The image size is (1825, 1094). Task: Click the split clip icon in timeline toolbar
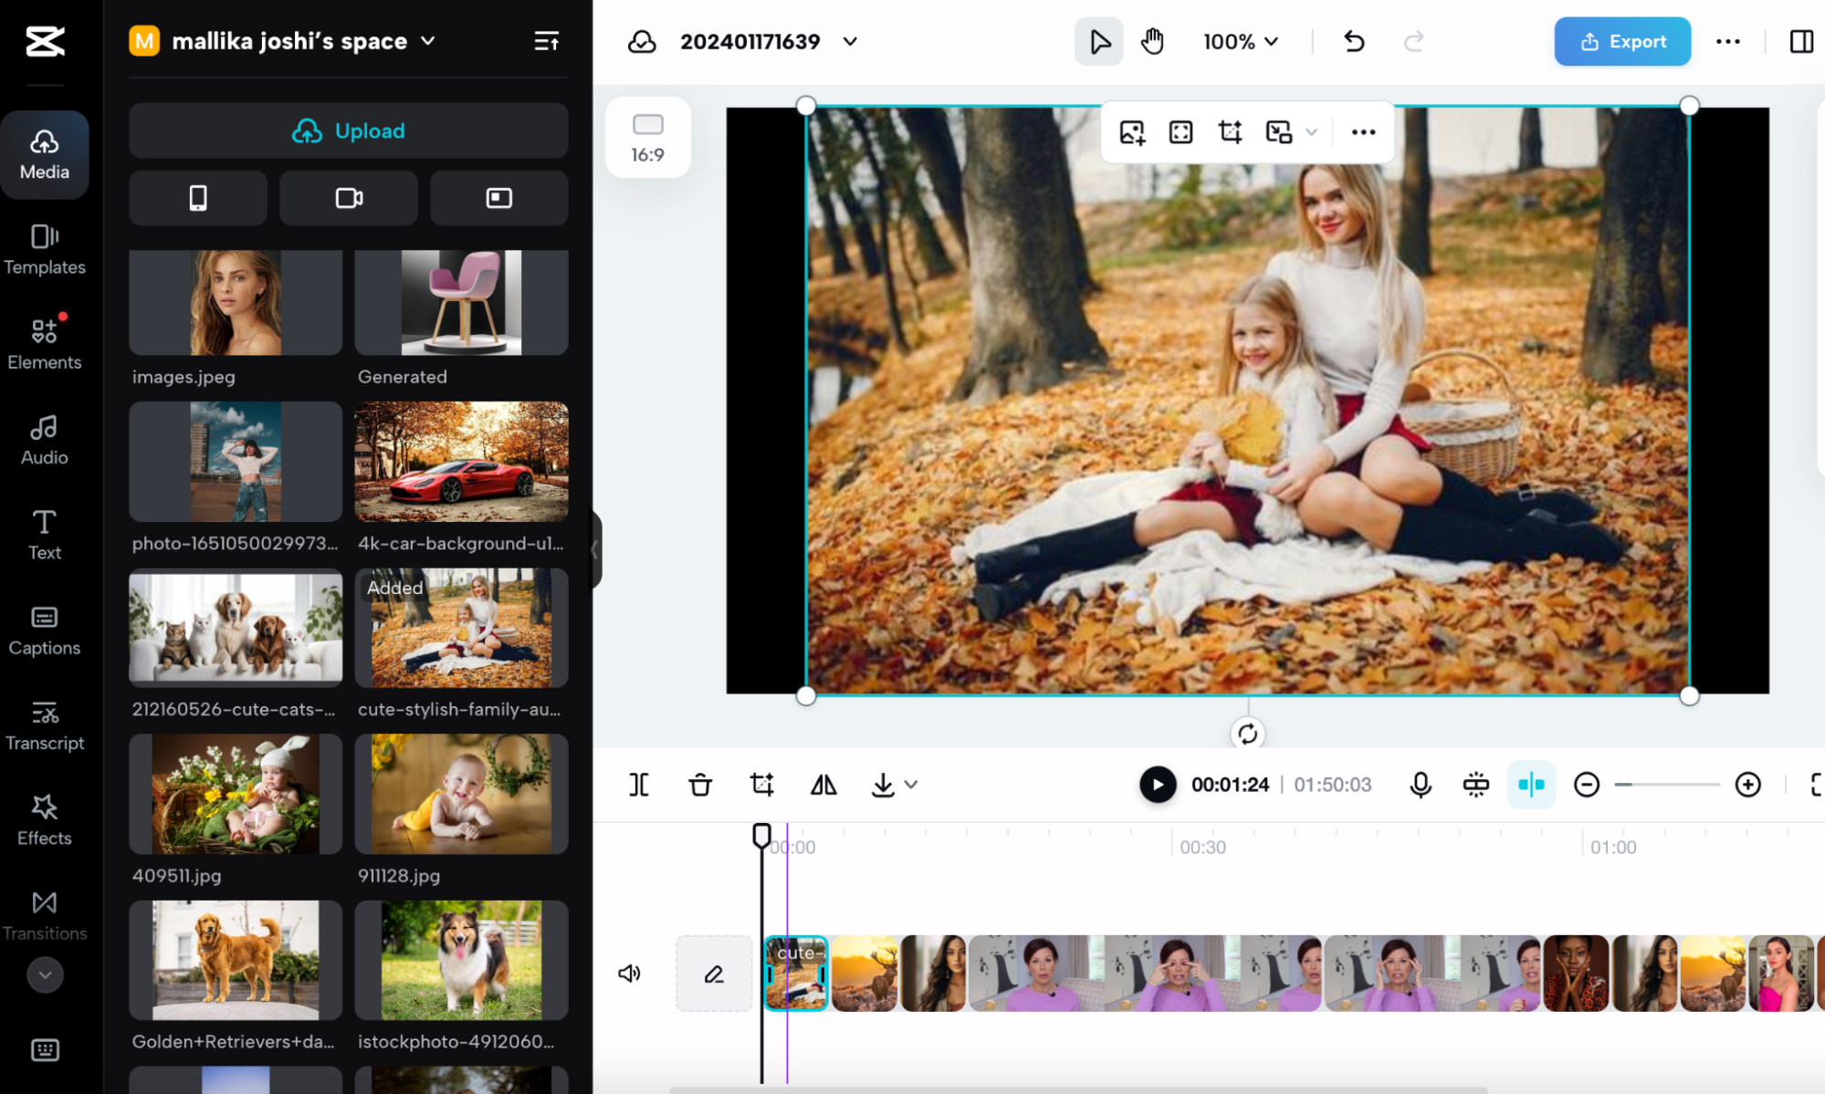(x=639, y=785)
